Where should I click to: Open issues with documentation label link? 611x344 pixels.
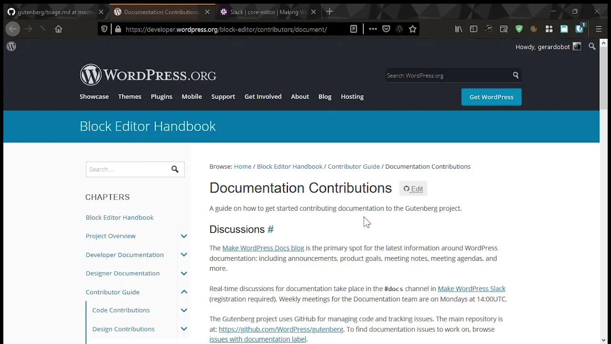pyautogui.click(x=258, y=339)
